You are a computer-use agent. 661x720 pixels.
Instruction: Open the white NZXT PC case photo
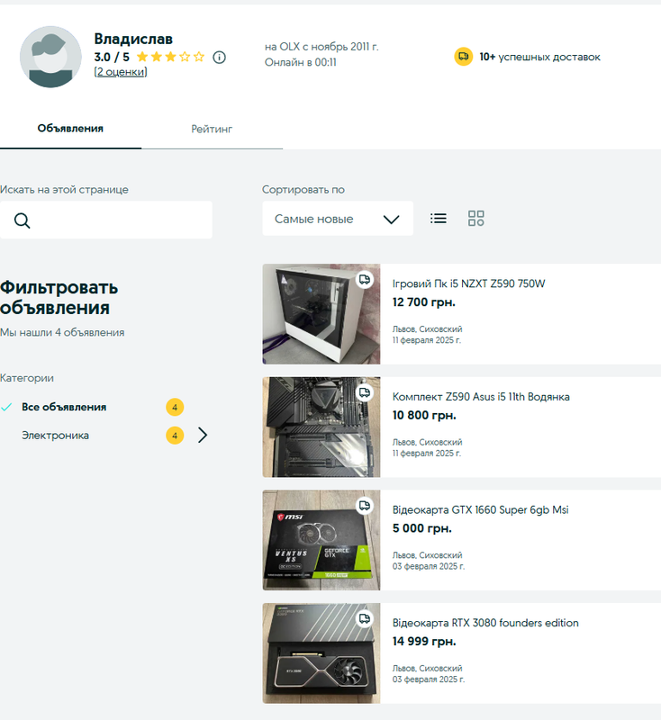[x=321, y=314]
